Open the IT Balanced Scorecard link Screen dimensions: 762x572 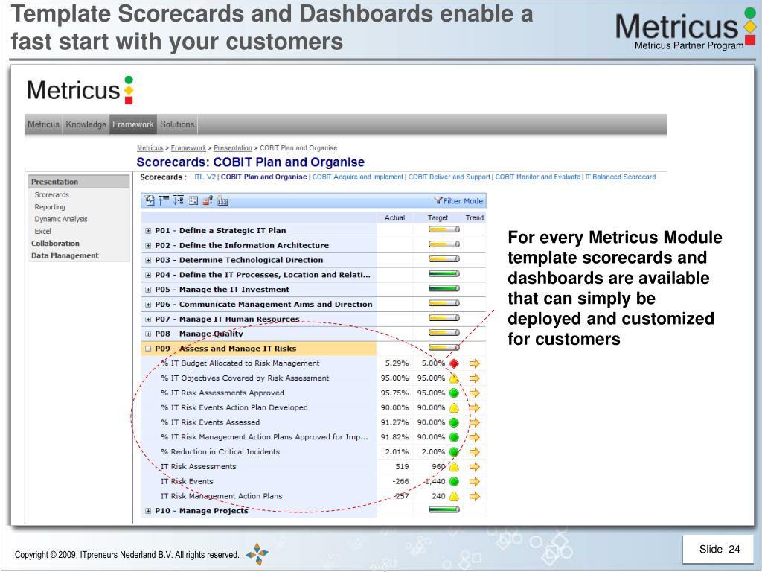(x=621, y=177)
